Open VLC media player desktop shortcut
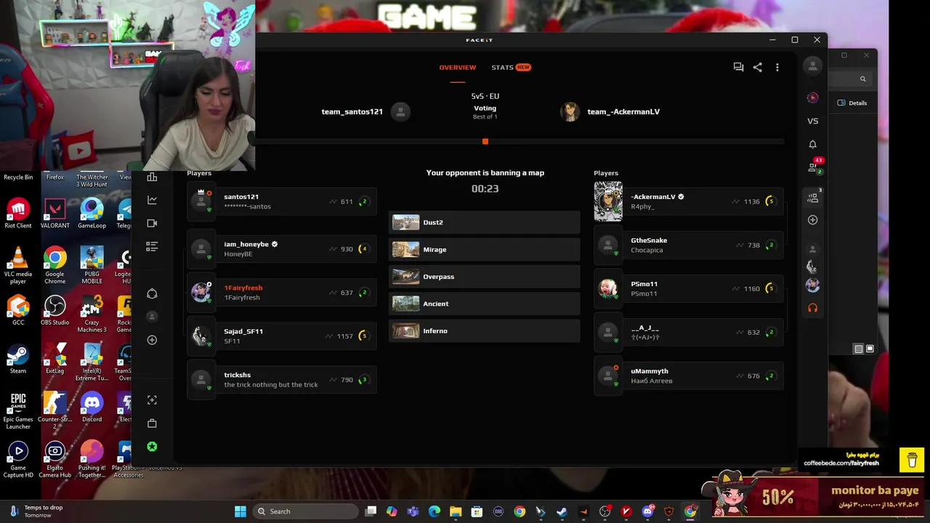 pyautogui.click(x=18, y=266)
